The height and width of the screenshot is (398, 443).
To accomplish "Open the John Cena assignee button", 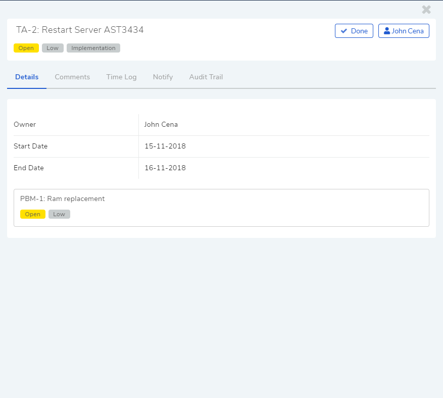I will [x=404, y=31].
